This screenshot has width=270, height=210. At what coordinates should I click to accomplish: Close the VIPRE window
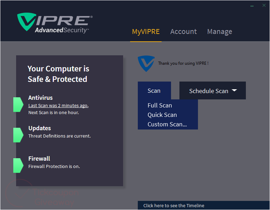[264, 5]
